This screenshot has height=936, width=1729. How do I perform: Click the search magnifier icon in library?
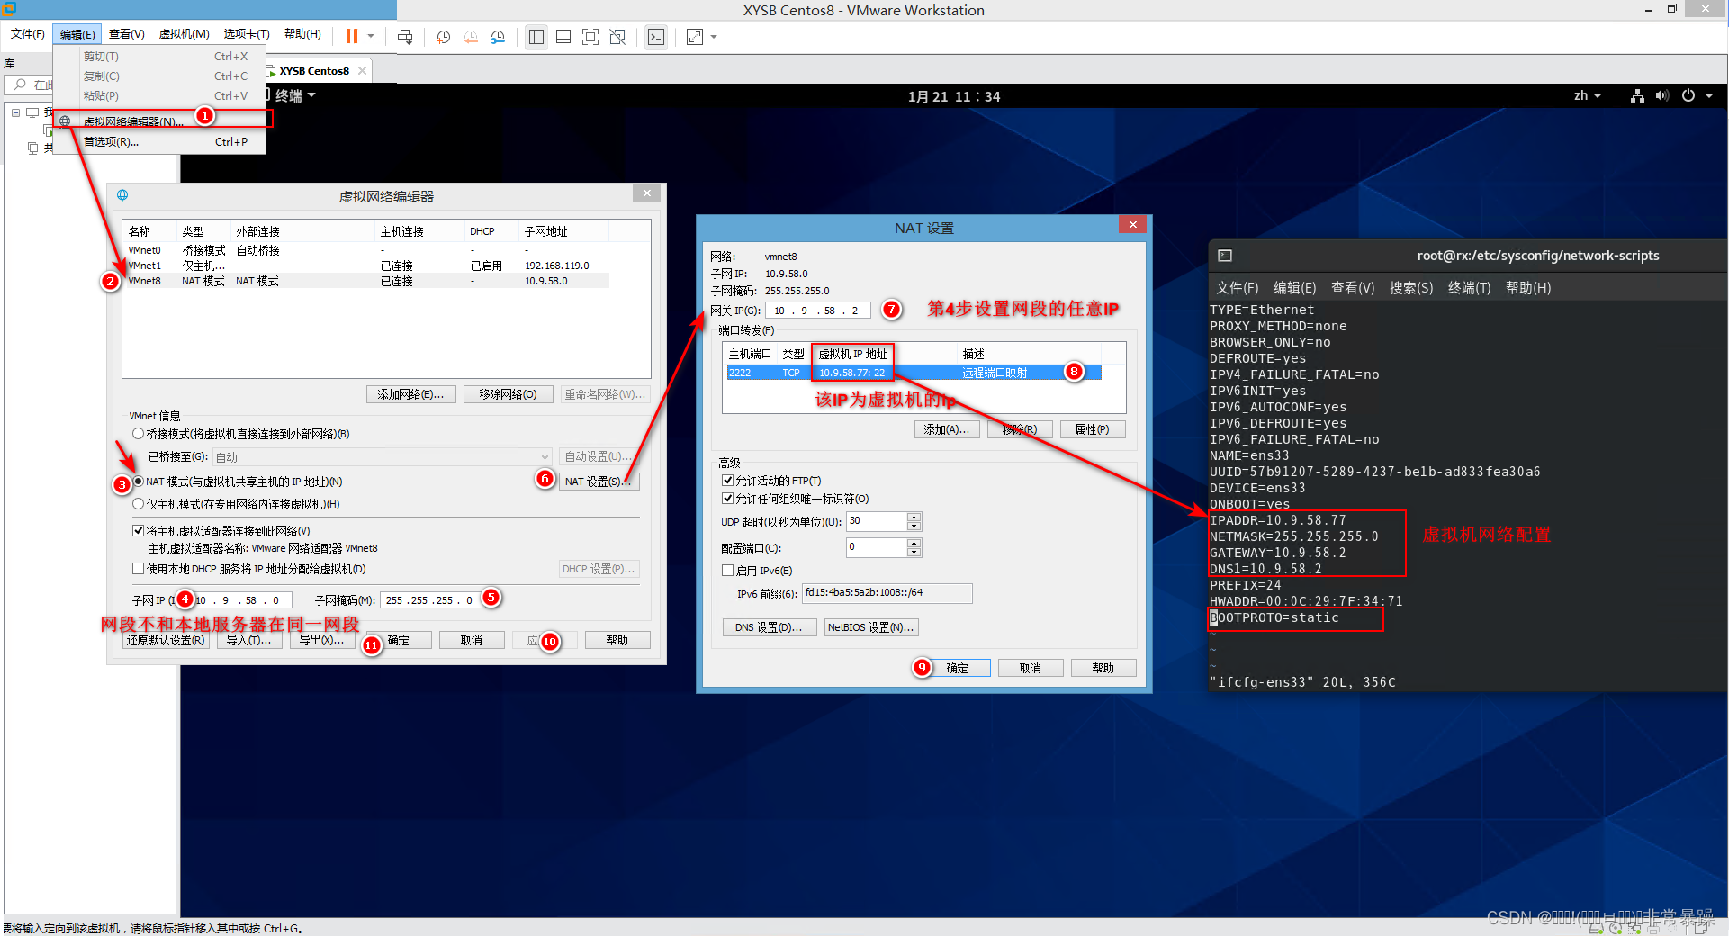coord(20,85)
